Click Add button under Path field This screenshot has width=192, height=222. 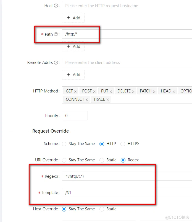pos(73,46)
